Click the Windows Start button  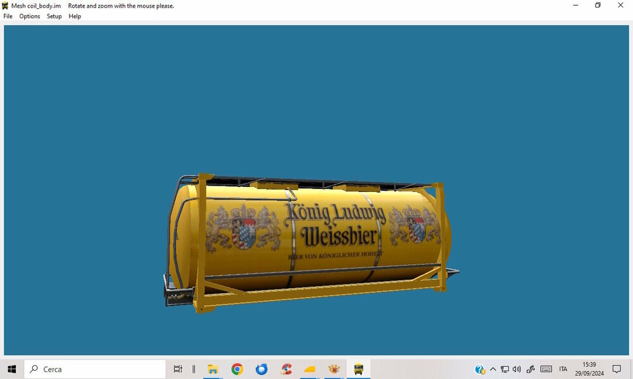11,369
